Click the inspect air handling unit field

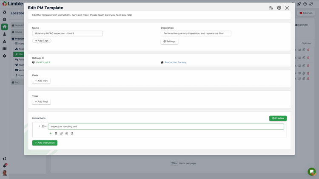coord(166,127)
